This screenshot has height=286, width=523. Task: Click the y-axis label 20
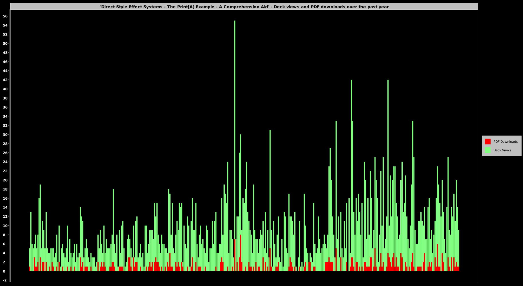5,180
